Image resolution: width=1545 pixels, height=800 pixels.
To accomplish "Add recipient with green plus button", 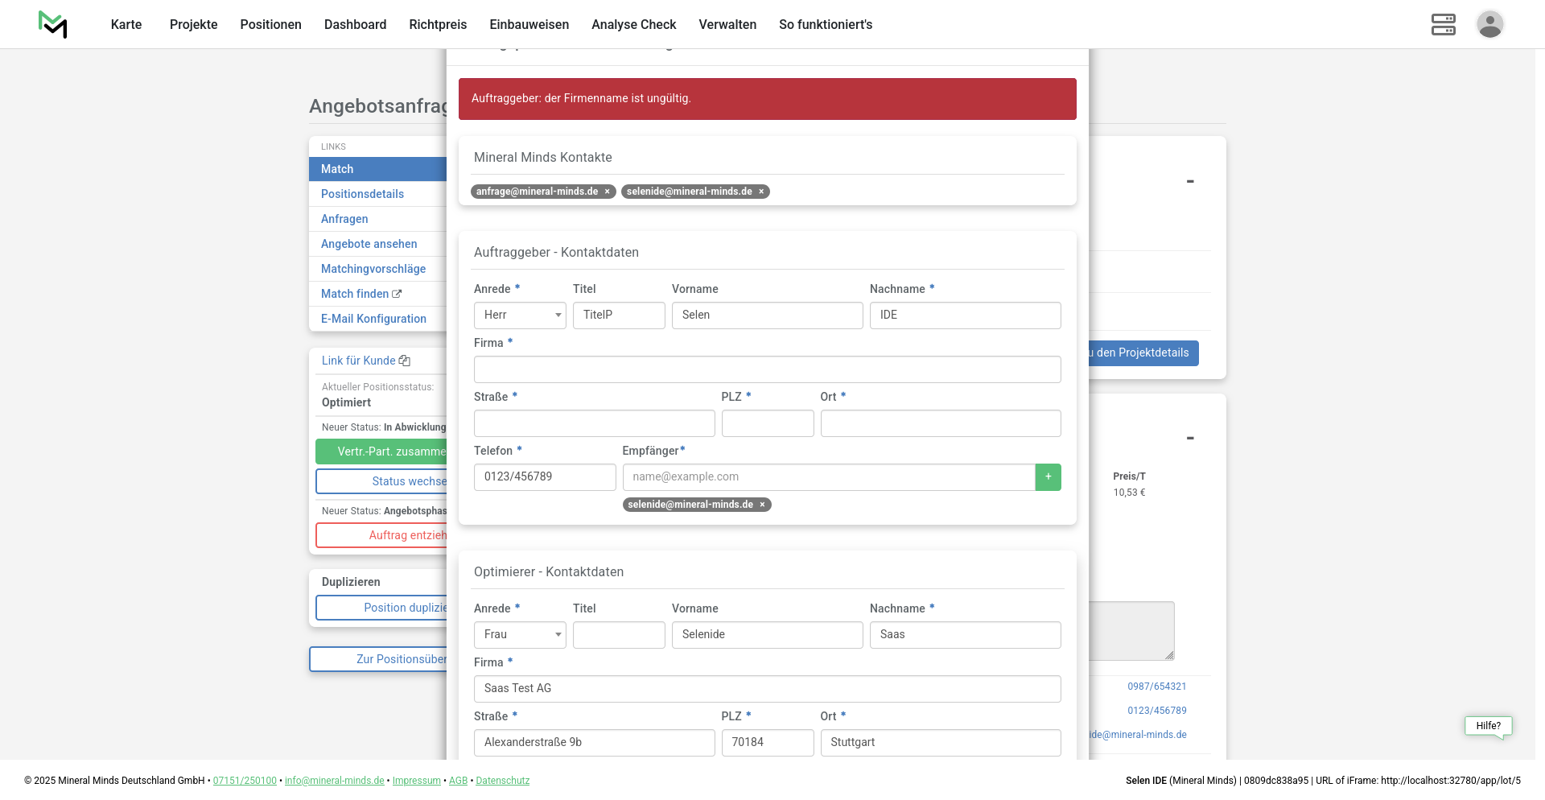I will click(1048, 477).
